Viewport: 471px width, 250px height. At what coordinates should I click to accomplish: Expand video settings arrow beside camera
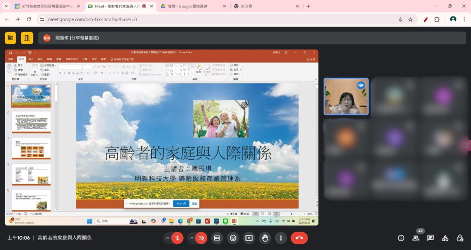(x=191, y=238)
